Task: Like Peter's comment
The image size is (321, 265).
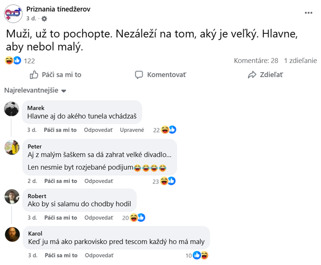Action: [x=60, y=181]
